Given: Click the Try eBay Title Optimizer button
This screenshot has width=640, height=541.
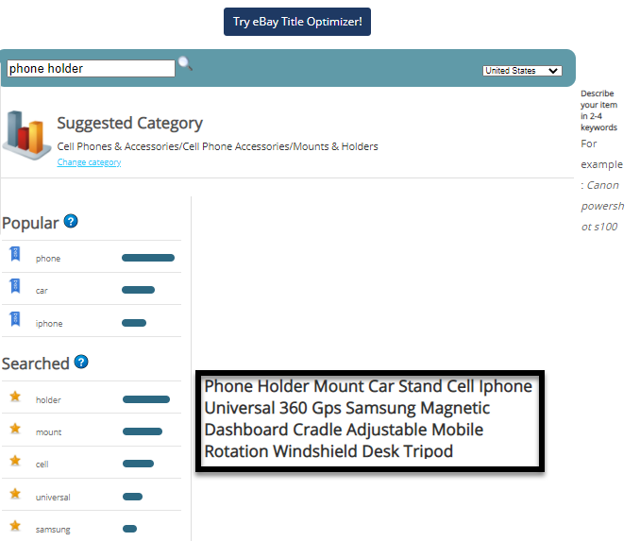Looking at the screenshot, I should click(x=297, y=22).
